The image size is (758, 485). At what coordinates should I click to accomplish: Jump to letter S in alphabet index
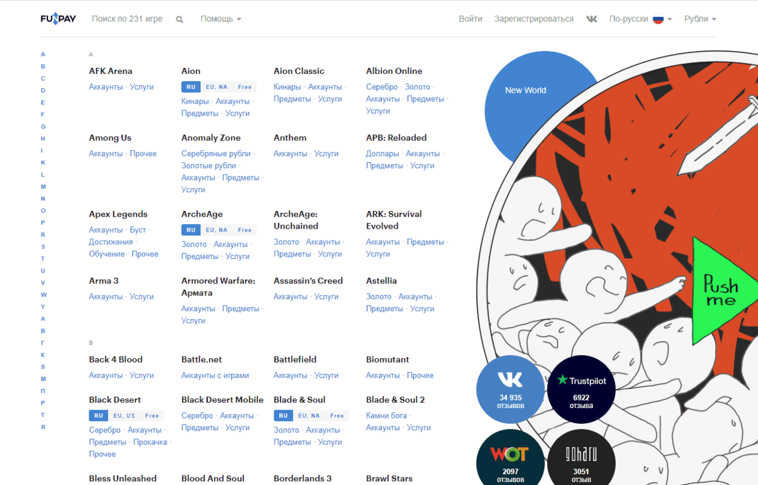43,246
